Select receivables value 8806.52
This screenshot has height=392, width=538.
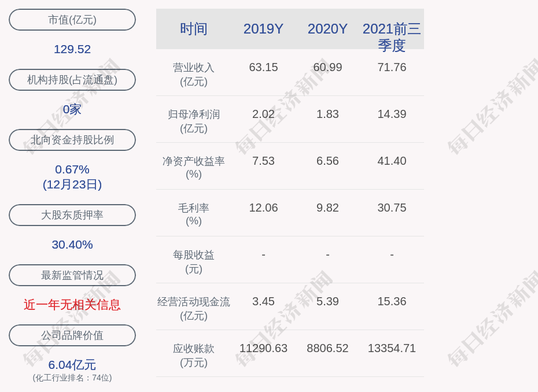pyautogui.click(x=327, y=348)
